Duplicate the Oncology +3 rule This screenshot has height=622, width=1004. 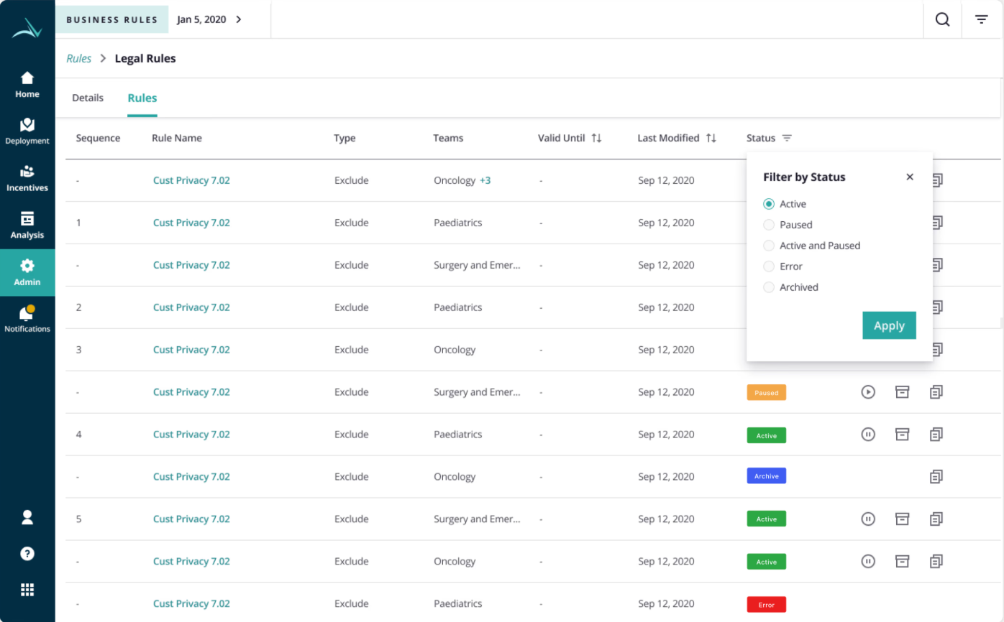pyautogui.click(x=937, y=180)
